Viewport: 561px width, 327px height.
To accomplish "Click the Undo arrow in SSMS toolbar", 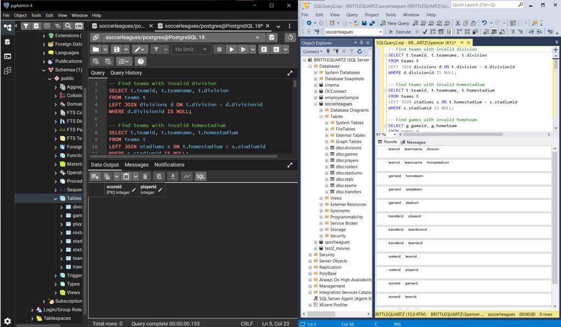I will (x=484, y=23).
